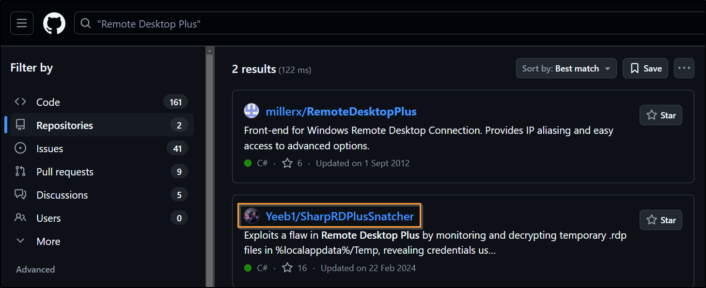The image size is (706, 288).
Task: Click star count on RemoteDesktopPlus result
Action: pos(293,163)
